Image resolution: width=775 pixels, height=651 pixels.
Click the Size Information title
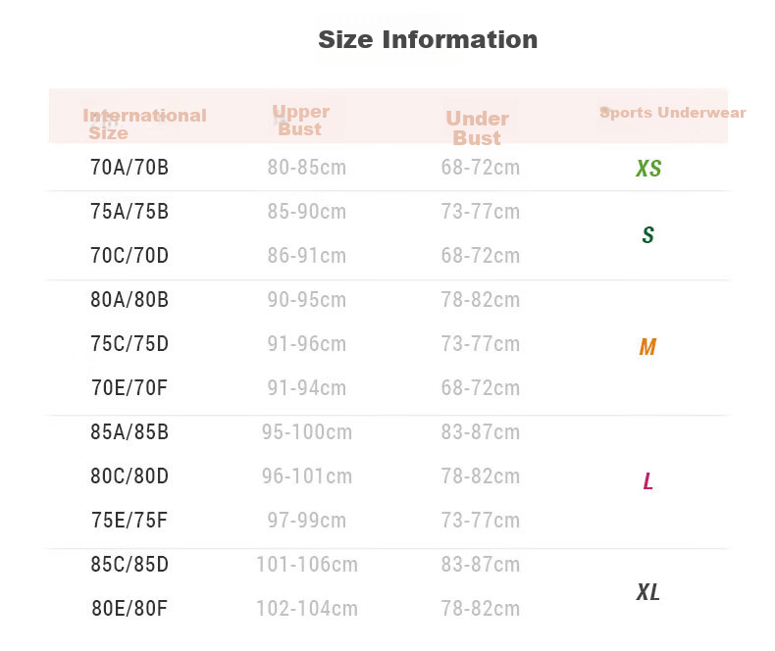pyautogui.click(x=428, y=39)
